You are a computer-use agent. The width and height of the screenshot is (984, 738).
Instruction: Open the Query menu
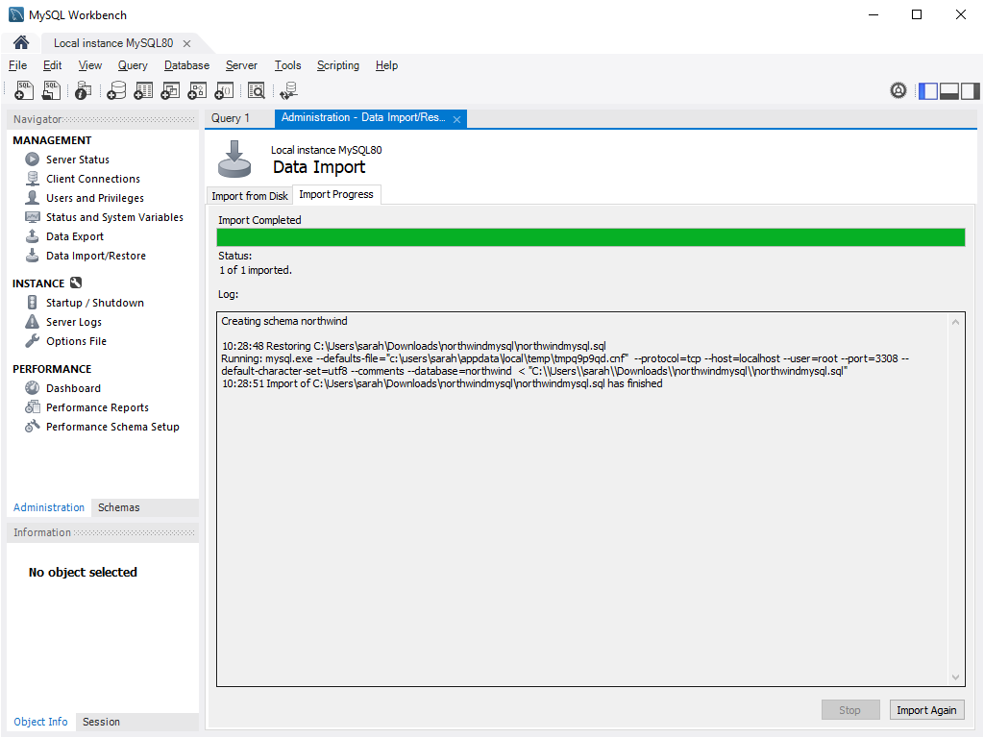pos(133,65)
